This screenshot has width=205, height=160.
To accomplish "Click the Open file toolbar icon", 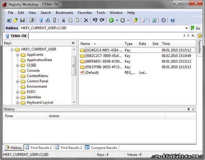I will [x=16, y=20].
